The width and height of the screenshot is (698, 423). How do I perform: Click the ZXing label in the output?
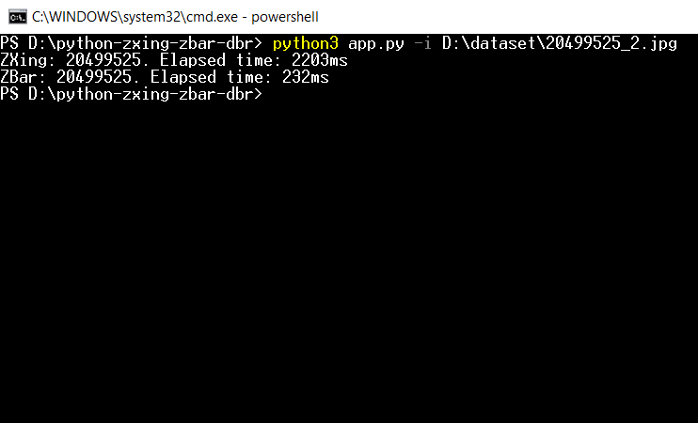(x=27, y=60)
